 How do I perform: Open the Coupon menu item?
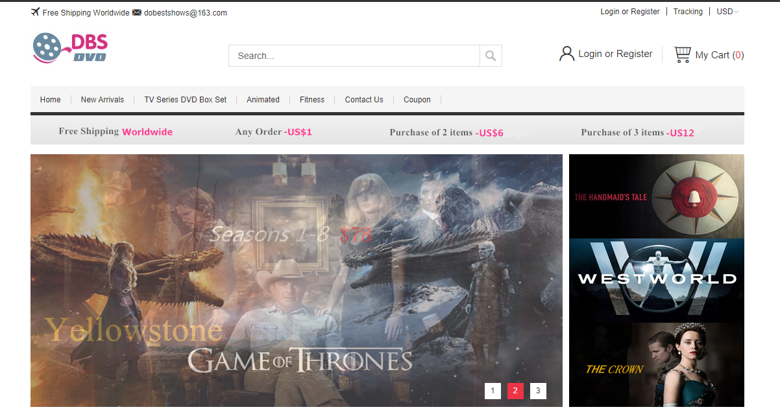417,100
